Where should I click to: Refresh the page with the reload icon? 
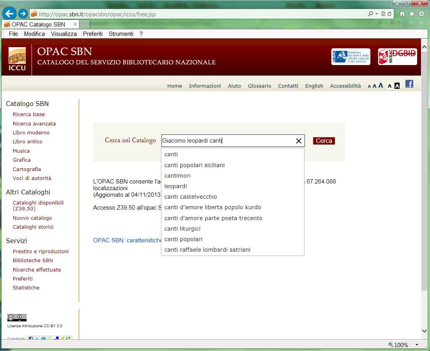pyautogui.click(x=389, y=14)
